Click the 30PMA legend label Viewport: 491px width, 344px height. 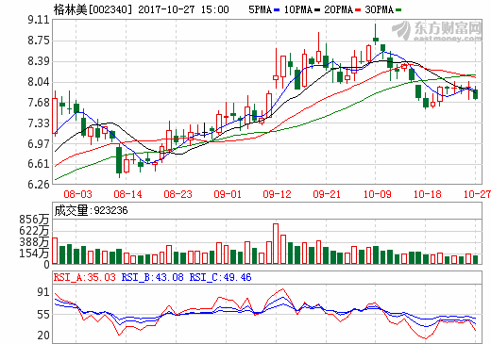380,9
